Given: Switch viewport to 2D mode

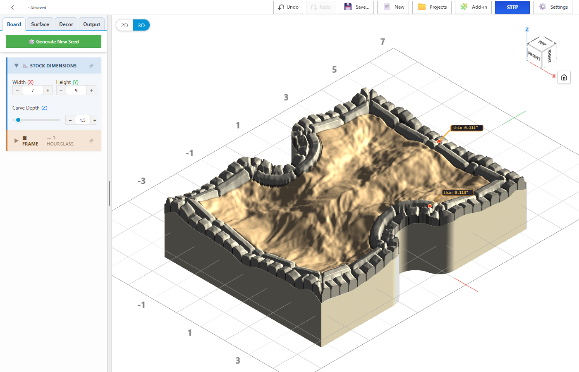Looking at the screenshot, I should [124, 25].
